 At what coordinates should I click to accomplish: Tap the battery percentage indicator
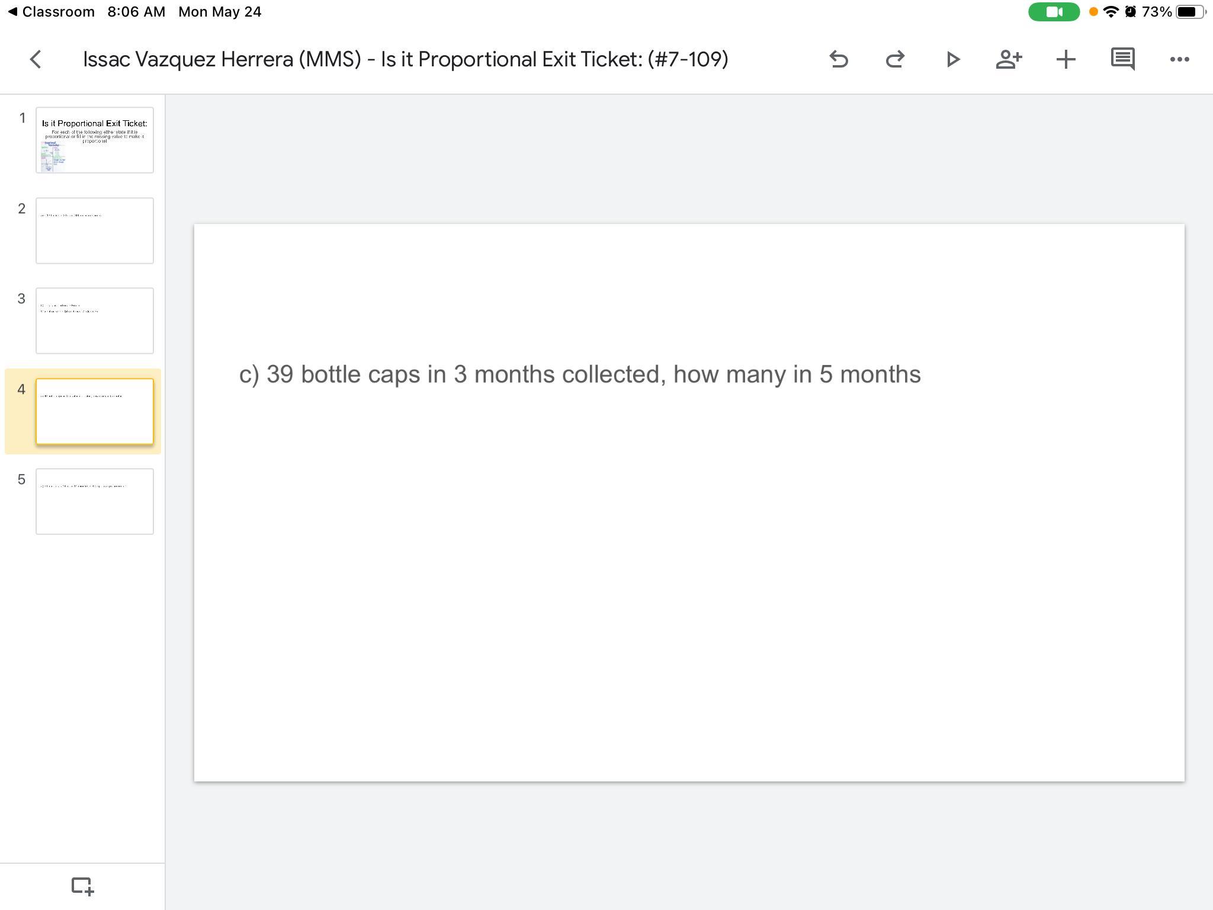[x=1156, y=12]
